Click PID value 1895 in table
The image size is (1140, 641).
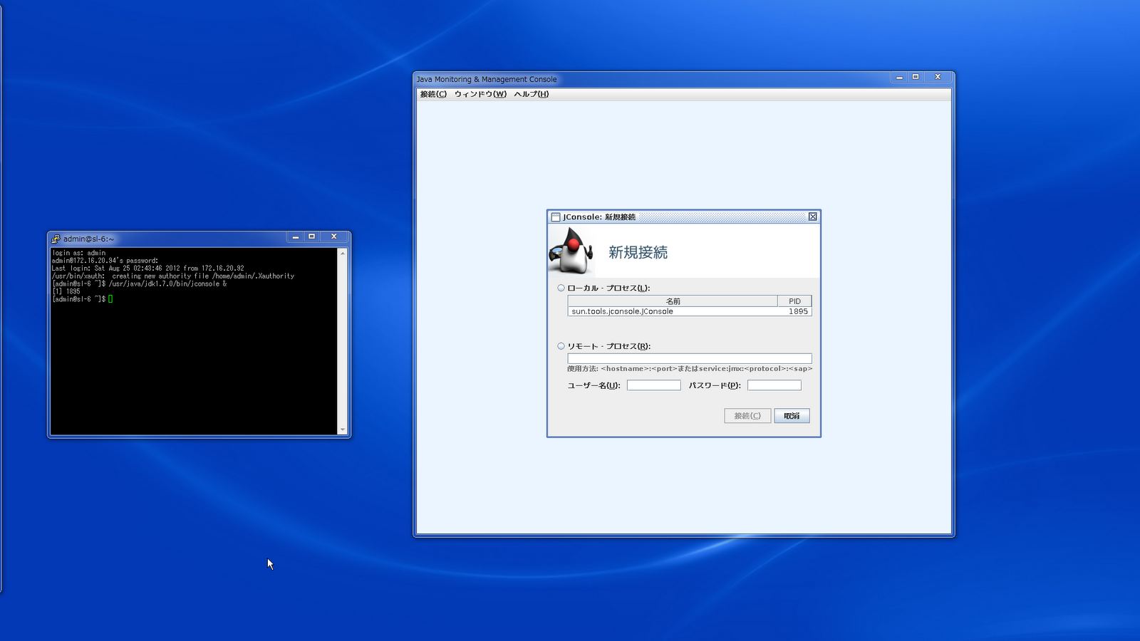[798, 311]
